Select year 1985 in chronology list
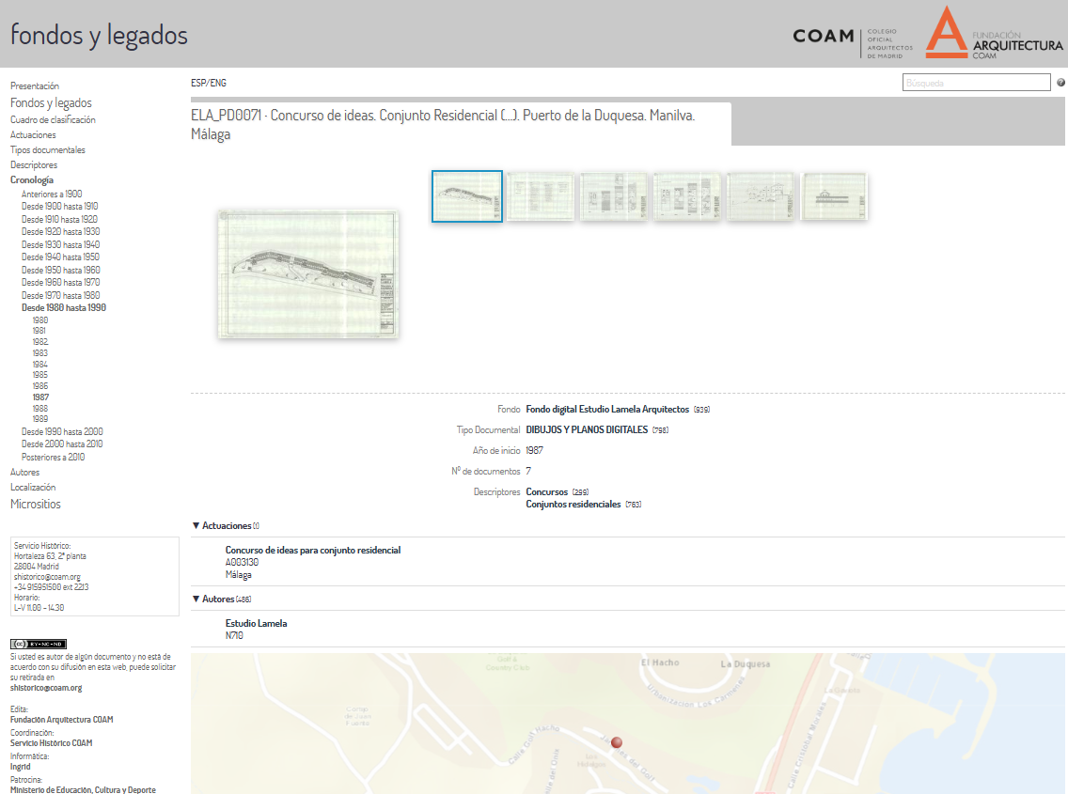Image resolution: width=1068 pixels, height=794 pixels. pyautogui.click(x=40, y=375)
